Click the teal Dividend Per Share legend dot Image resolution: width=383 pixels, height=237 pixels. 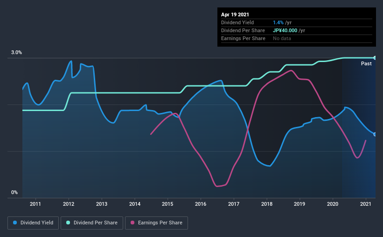pos(68,223)
